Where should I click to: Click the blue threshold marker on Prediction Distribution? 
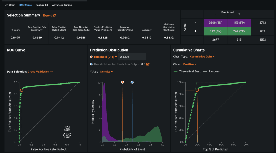click(132, 82)
